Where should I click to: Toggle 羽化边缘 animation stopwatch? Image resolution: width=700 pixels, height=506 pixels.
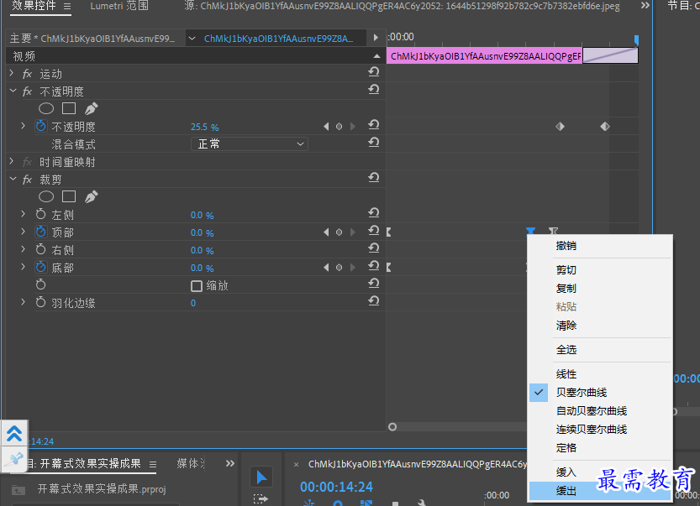[40, 302]
